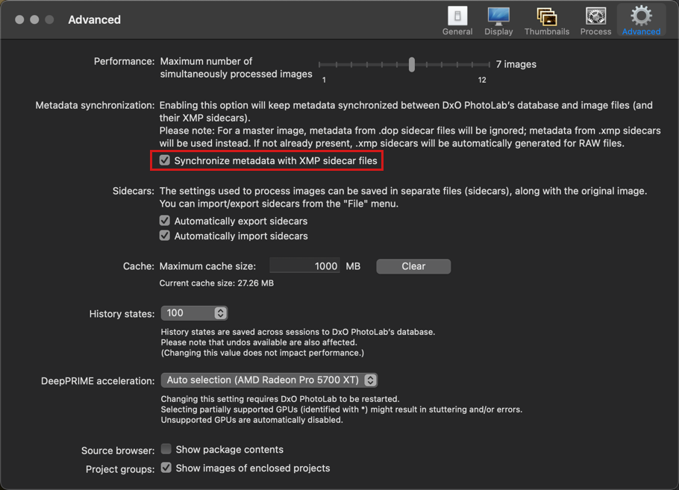Screen dimensions: 679x490
Task: Click the 'MB' unit label beside cache
Action: pyautogui.click(x=353, y=266)
